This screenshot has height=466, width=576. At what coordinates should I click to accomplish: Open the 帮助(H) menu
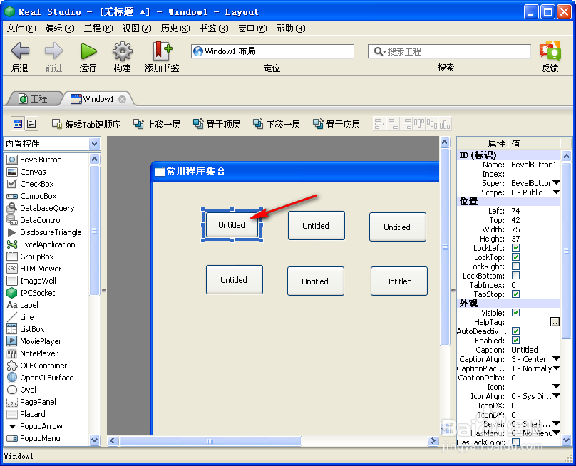point(291,29)
